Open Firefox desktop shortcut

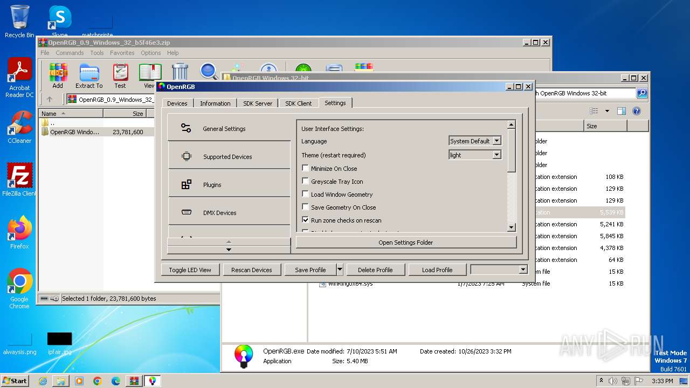coord(19,232)
